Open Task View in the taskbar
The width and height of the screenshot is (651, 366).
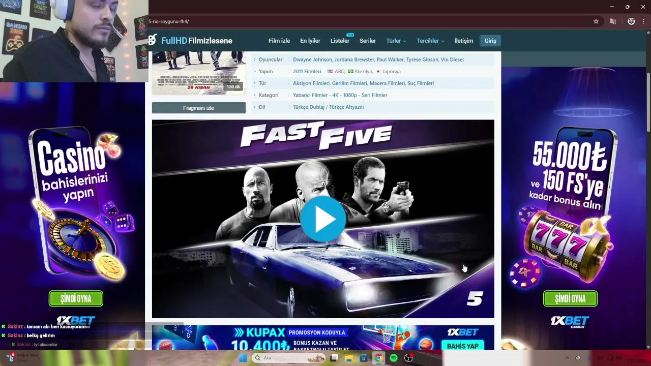tap(334, 358)
